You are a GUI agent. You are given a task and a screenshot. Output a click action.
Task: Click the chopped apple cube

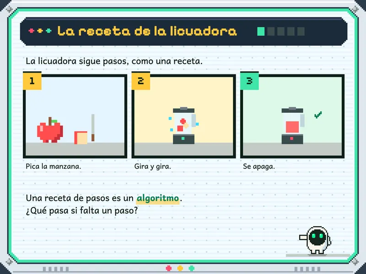pyautogui.click(x=81, y=137)
